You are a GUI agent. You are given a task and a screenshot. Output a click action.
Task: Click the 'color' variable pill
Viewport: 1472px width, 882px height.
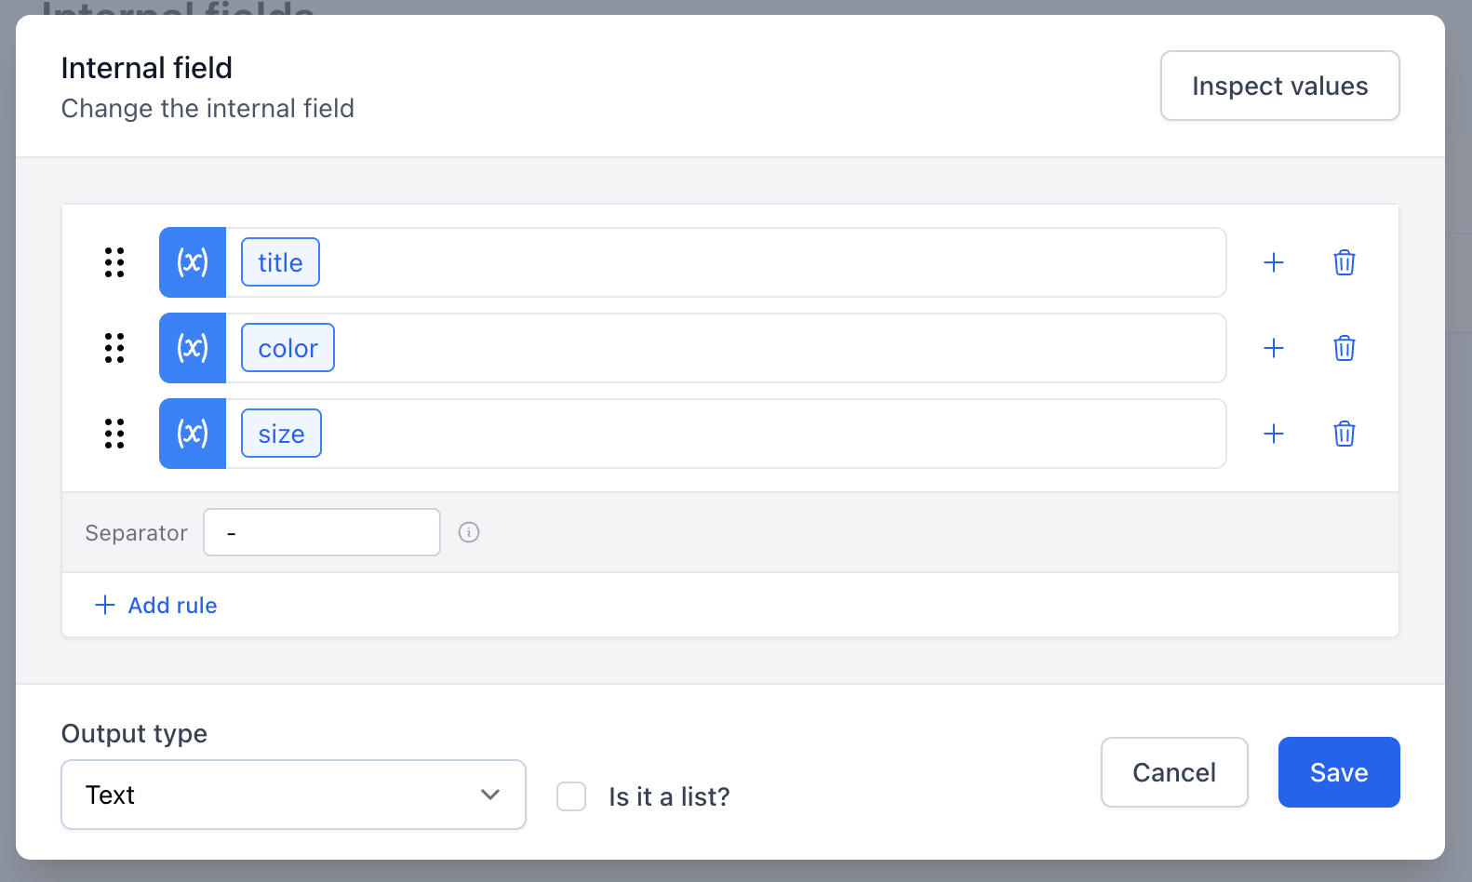(287, 348)
